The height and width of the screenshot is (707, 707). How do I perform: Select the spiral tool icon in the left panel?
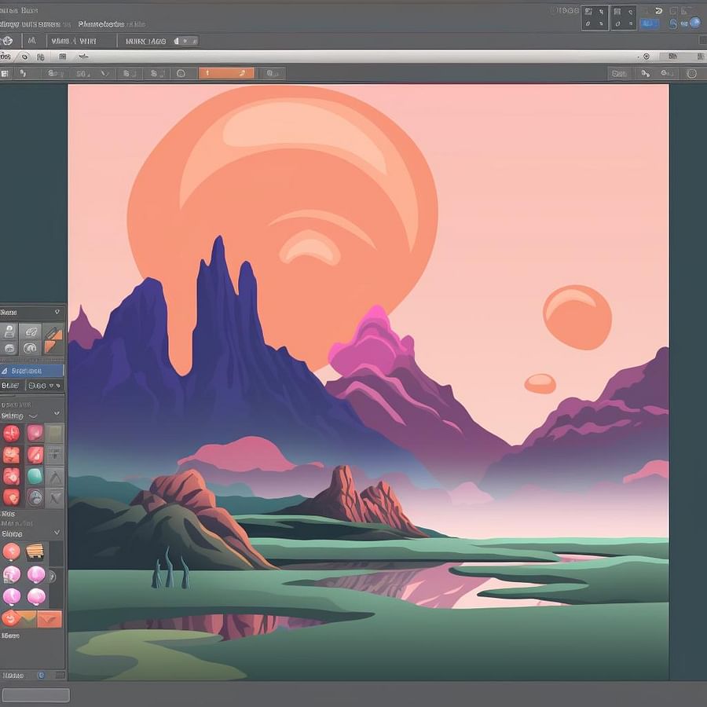30,348
